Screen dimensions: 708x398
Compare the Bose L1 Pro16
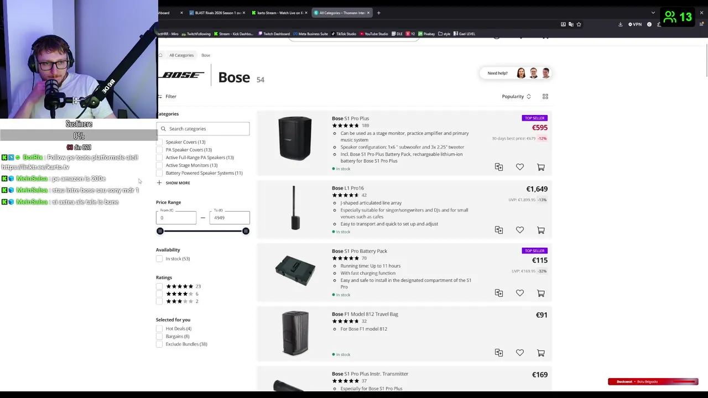(499, 230)
